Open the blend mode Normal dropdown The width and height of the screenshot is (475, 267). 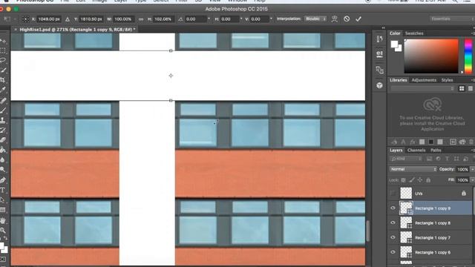click(x=413, y=169)
